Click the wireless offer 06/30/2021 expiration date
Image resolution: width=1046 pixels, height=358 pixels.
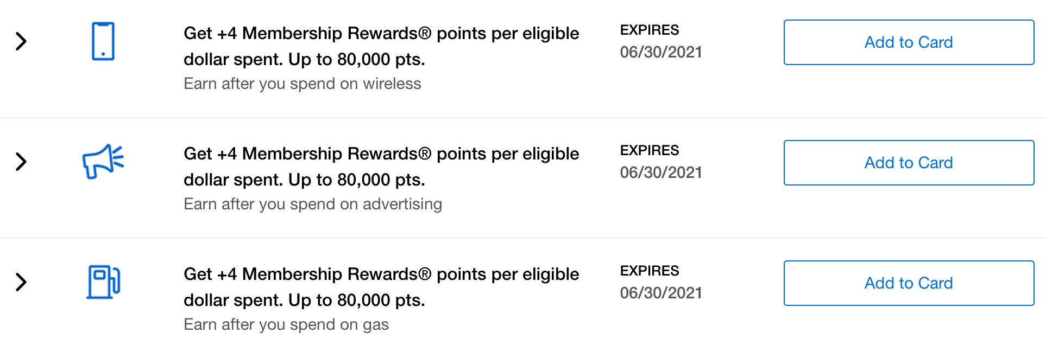[661, 52]
